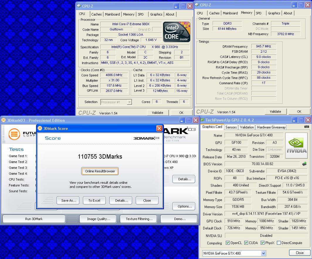Click the 3DMark03 title bar icon
Viewport: 312px width, 259px height.
pyautogui.click(x=4, y=120)
